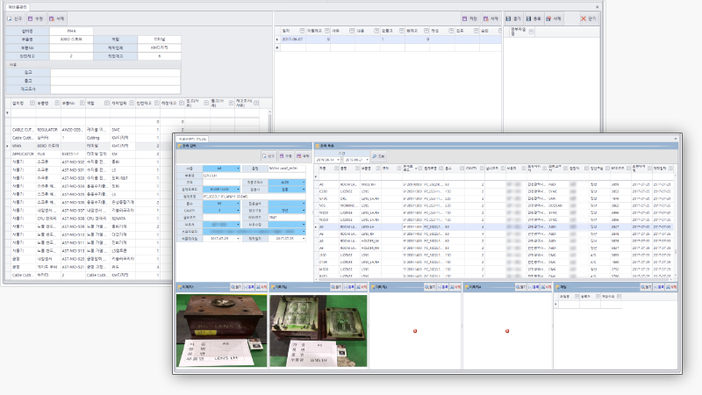This screenshot has width=702, height=395.
Task: Click the 재고조사 text field
Action: 116,90
